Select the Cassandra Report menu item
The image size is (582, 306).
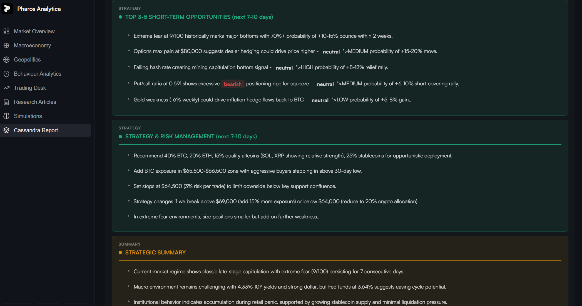pyautogui.click(x=36, y=130)
